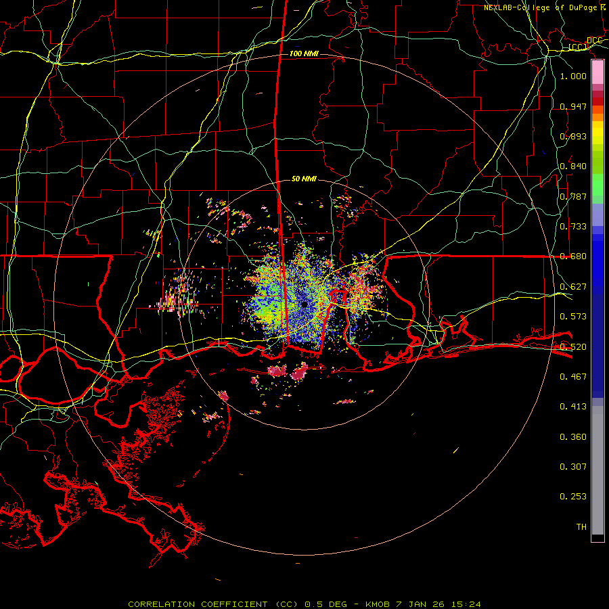Image resolution: width=609 pixels, height=609 pixels.
Task: Click the (CC) label above the color bar
Action: pyautogui.click(x=578, y=47)
